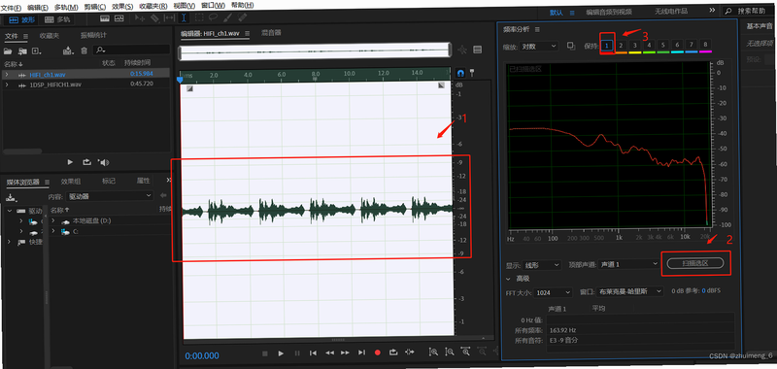Expand HIFI_ch1.wav file entry
Screen dimensions: 777x369
pyautogui.click(x=7, y=75)
